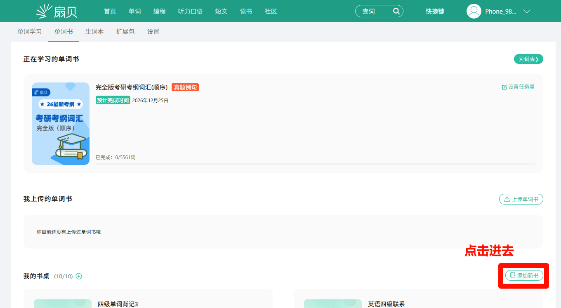Click the (10/10) book count
The width and height of the screenshot is (561, 308).
(63, 276)
